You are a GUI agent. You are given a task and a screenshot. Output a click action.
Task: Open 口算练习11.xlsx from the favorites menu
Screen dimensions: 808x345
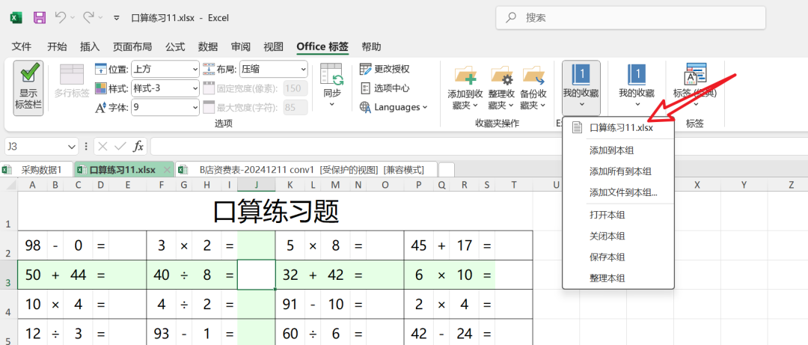pos(618,128)
